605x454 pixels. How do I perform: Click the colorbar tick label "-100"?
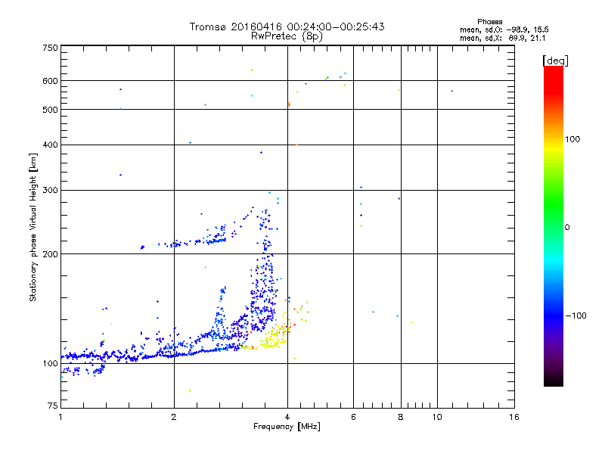point(576,316)
